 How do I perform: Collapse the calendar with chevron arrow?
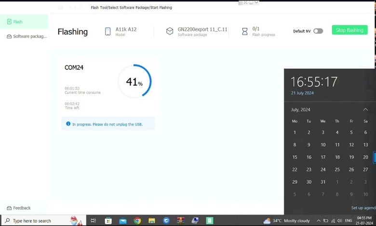[x=365, y=110]
